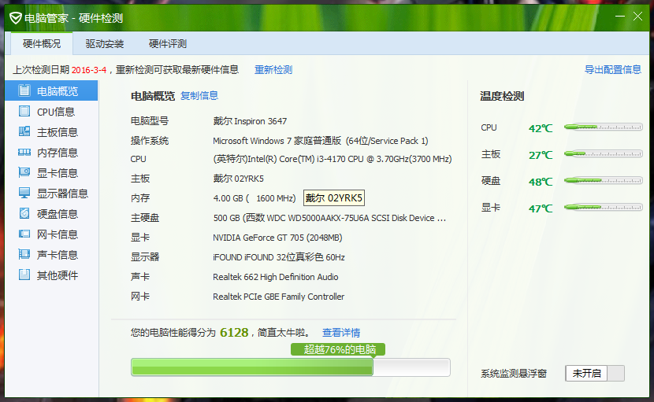654x402 pixels.
Task: Click 导出配置信息 to export configuration
Action: [612, 70]
